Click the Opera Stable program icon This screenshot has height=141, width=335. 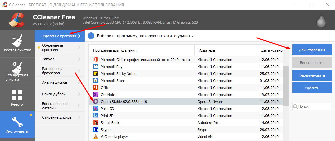[x=96, y=102]
